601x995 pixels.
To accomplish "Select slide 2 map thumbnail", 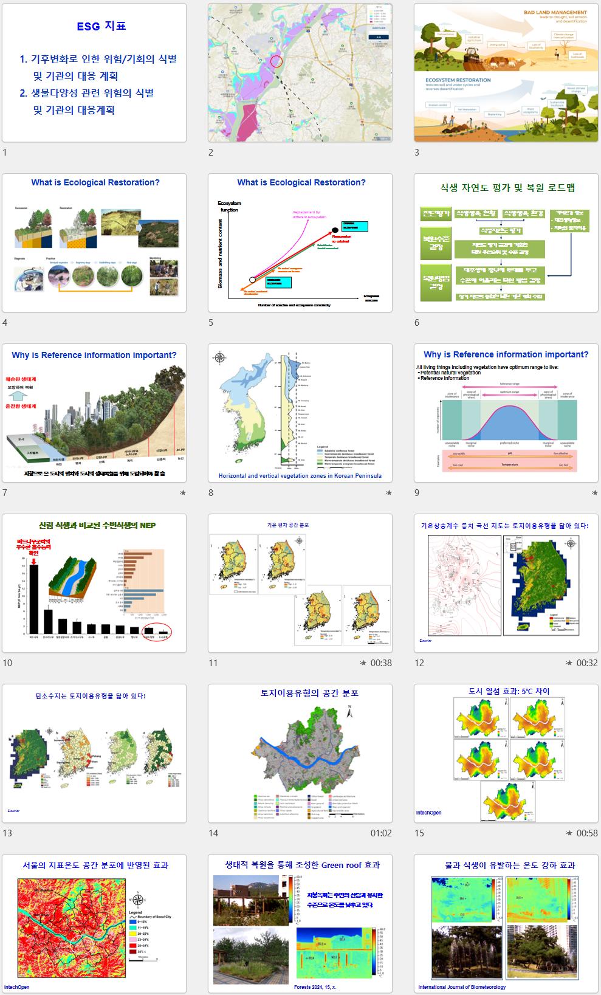I will pos(300,73).
